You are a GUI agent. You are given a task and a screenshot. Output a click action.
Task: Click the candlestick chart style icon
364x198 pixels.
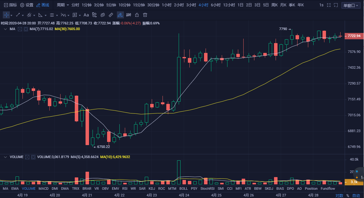coord(129,15)
